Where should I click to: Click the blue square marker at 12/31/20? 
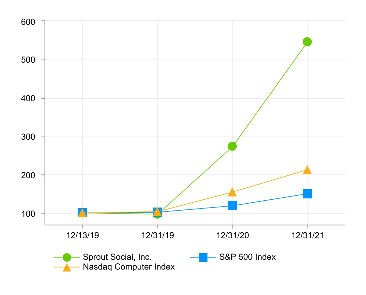tap(232, 206)
